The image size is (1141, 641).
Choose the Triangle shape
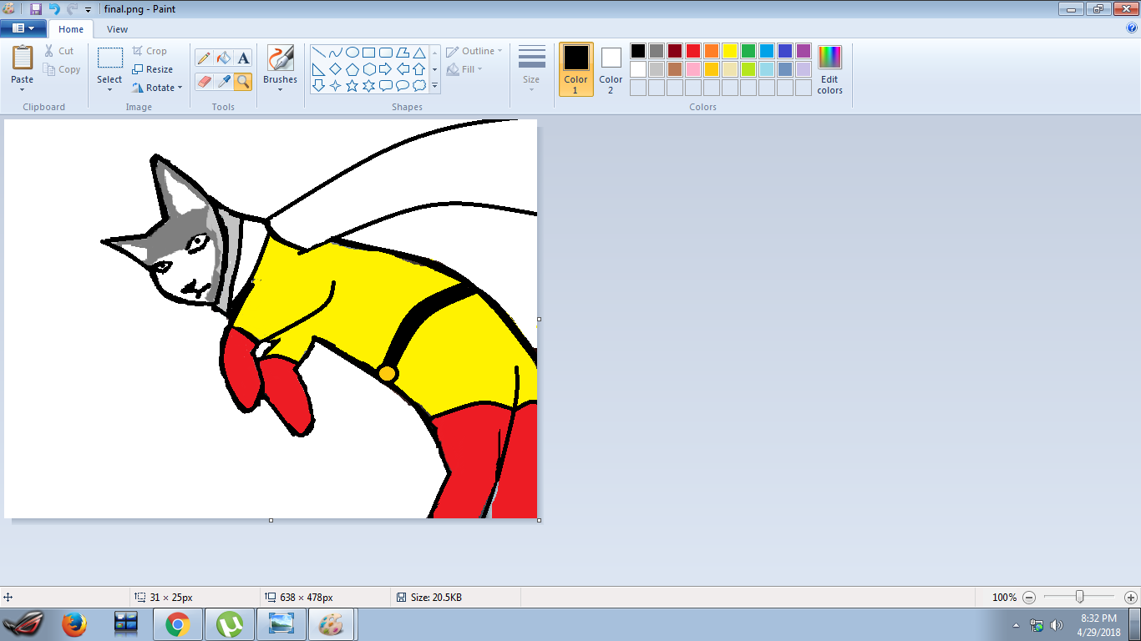click(x=419, y=52)
